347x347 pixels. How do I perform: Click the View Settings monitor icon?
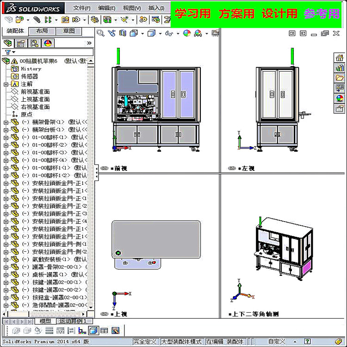click(x=215, y=33)
